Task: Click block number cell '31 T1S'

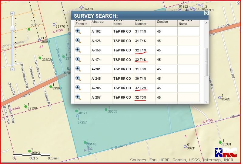Action: point(145,41)
